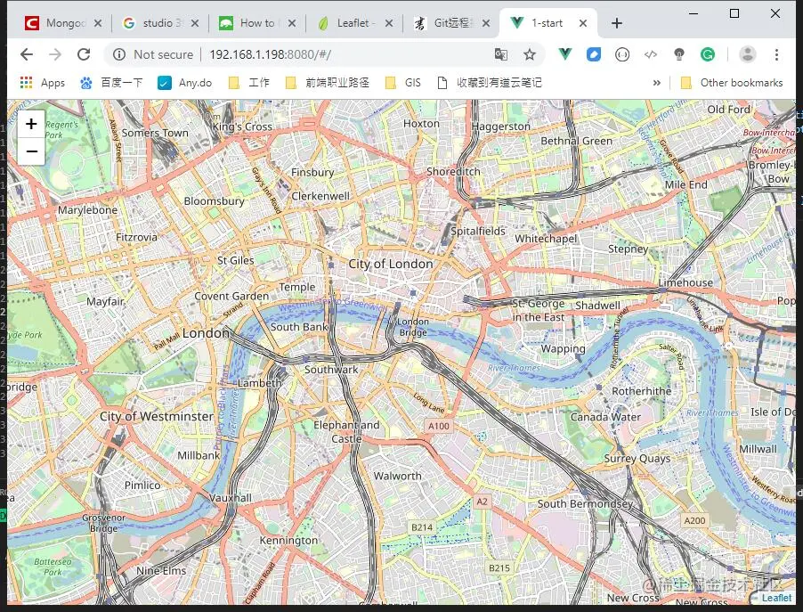
Task: Close the Leaflet tab
Action: click(389, 23)
